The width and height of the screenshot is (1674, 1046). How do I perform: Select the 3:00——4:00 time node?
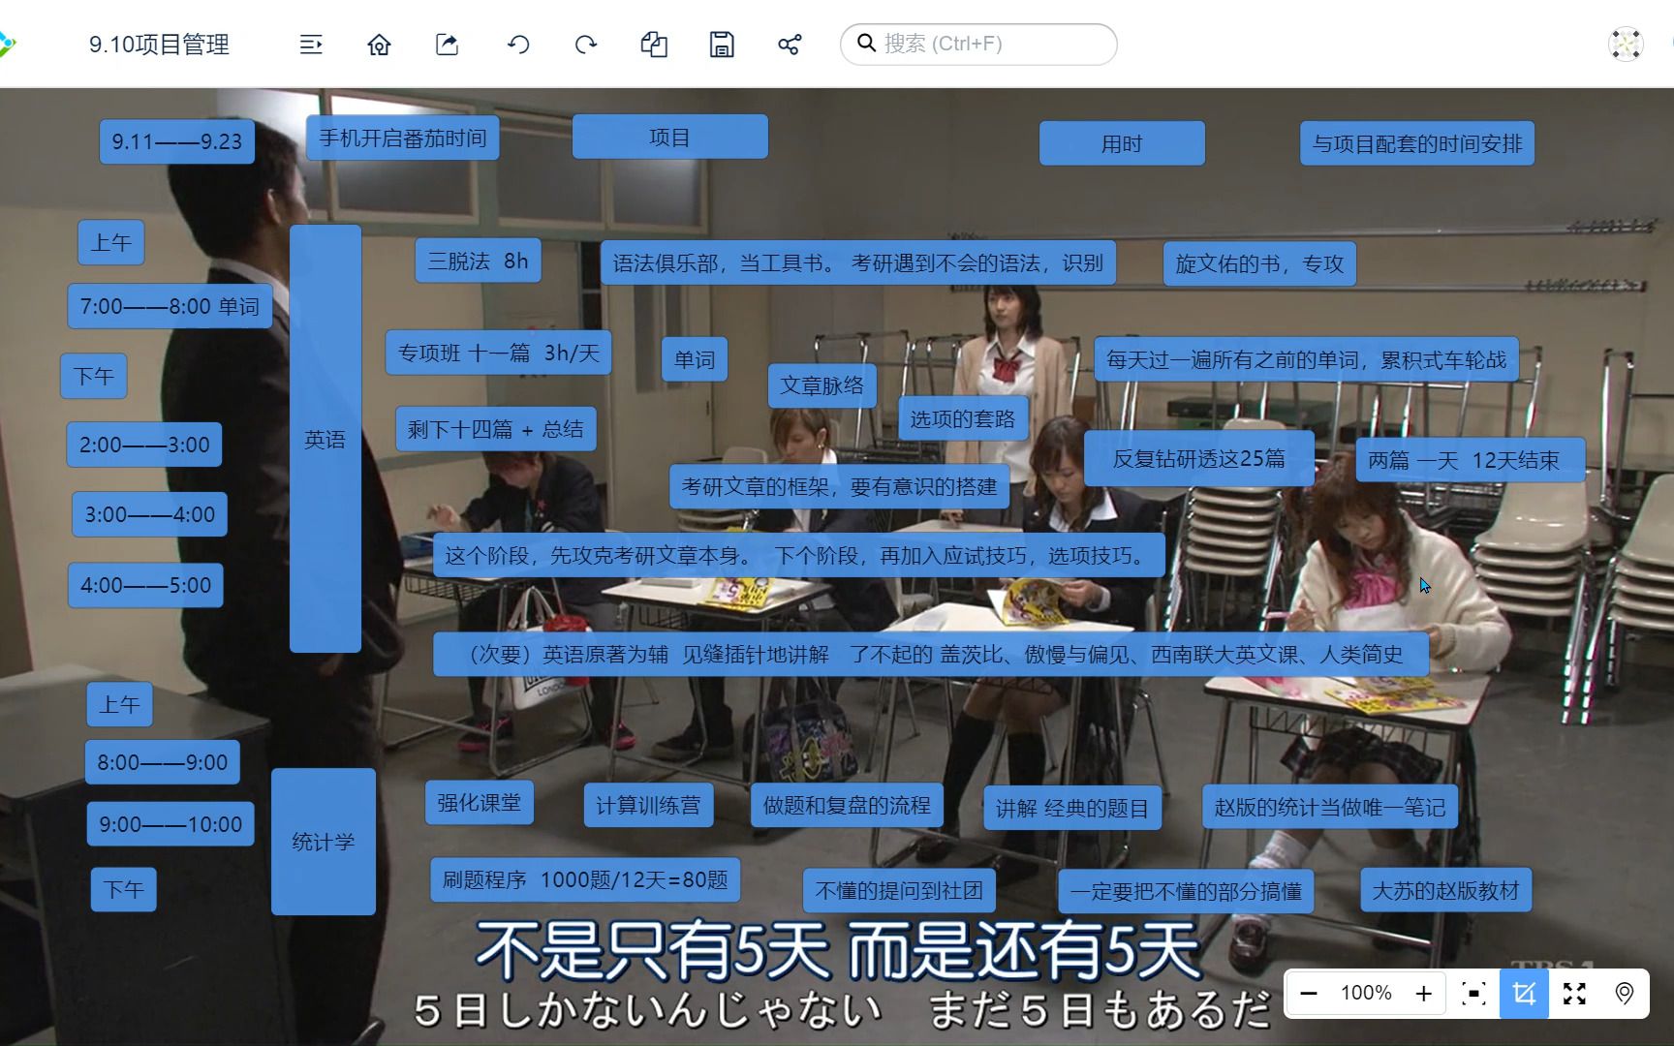150,514
